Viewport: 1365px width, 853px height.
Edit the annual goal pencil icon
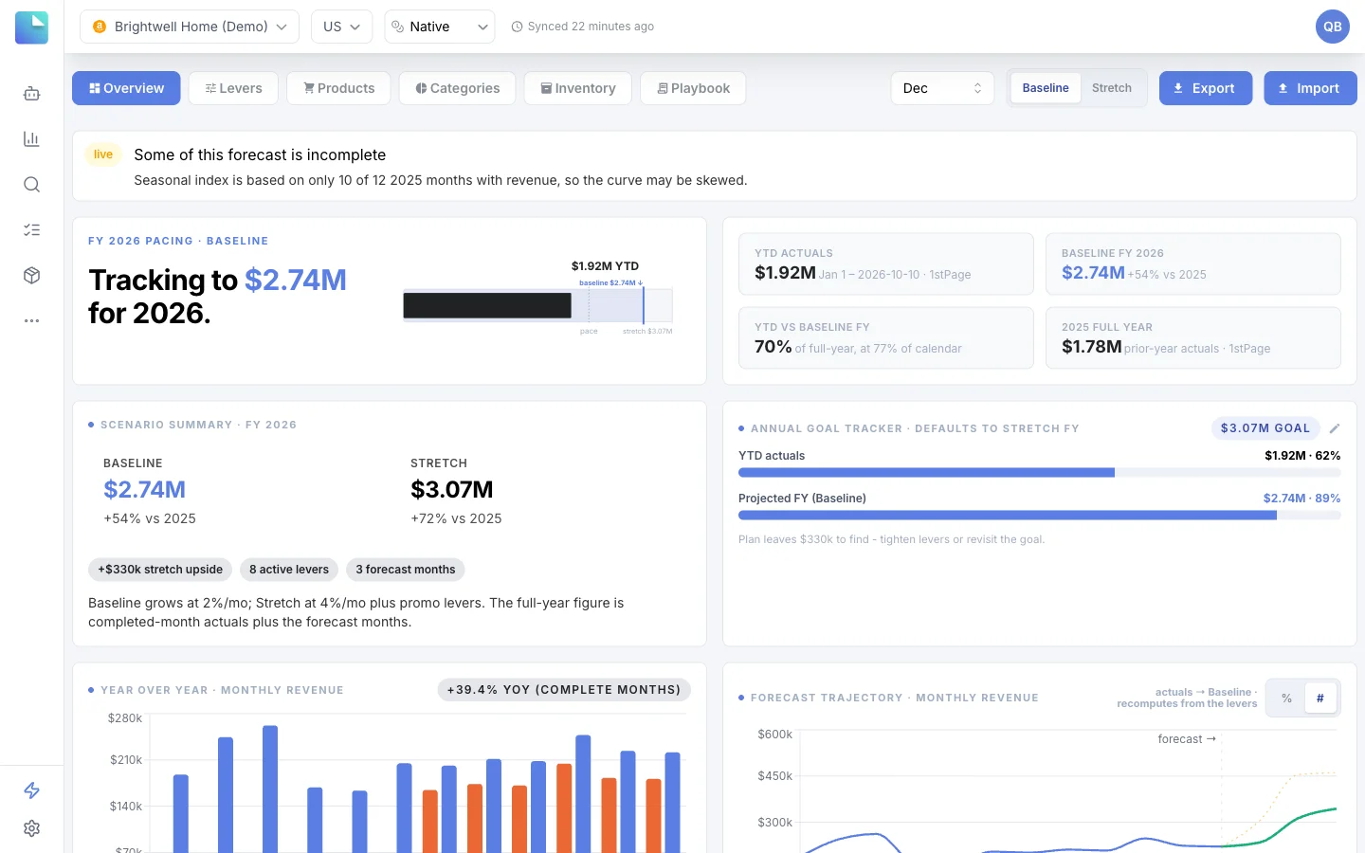click(1335, 428)
